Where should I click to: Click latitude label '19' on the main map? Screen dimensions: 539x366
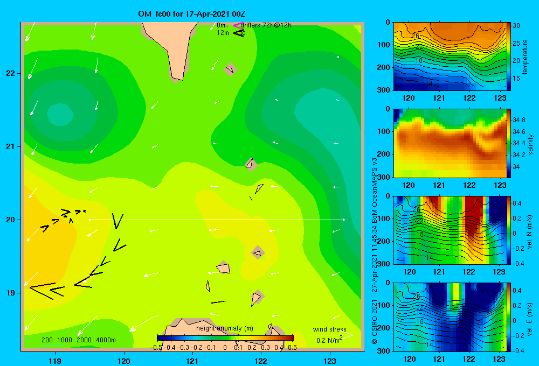tap(11, 293)
